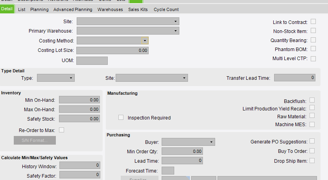Check the Phantom BOM option

point(313,49)
